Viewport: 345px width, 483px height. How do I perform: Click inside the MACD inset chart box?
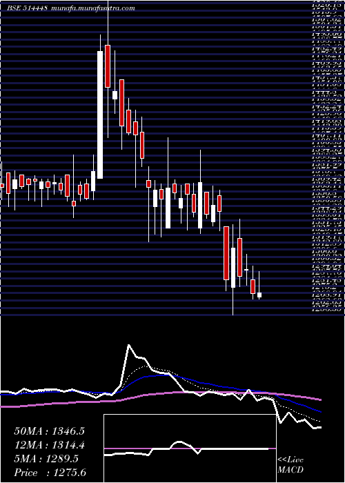(190, 448)
